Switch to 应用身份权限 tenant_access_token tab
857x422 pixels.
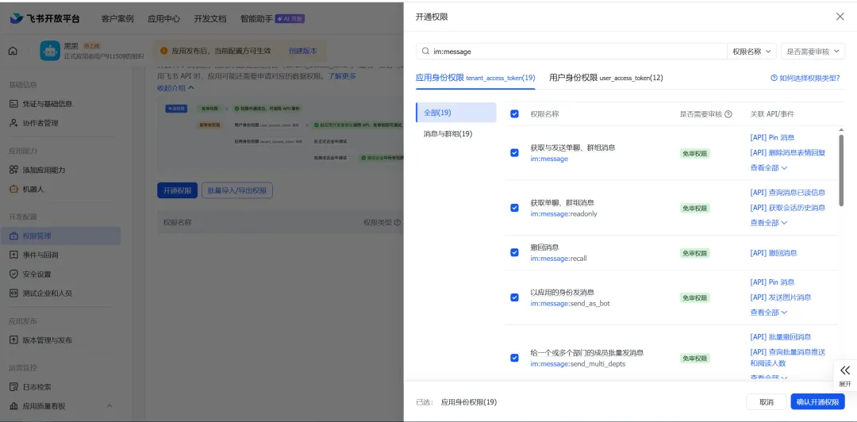475,78
